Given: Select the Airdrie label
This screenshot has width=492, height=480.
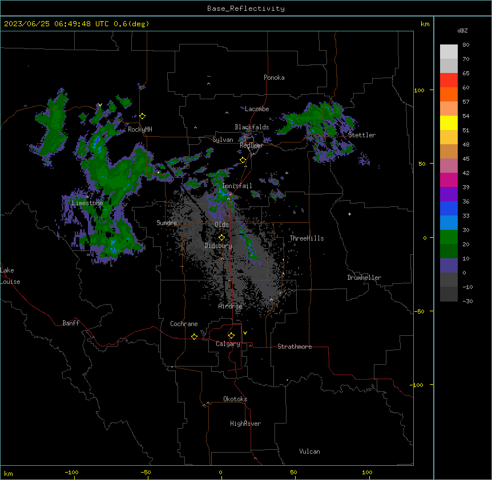Looking at the screenshot, I should (x=231, y=306).
